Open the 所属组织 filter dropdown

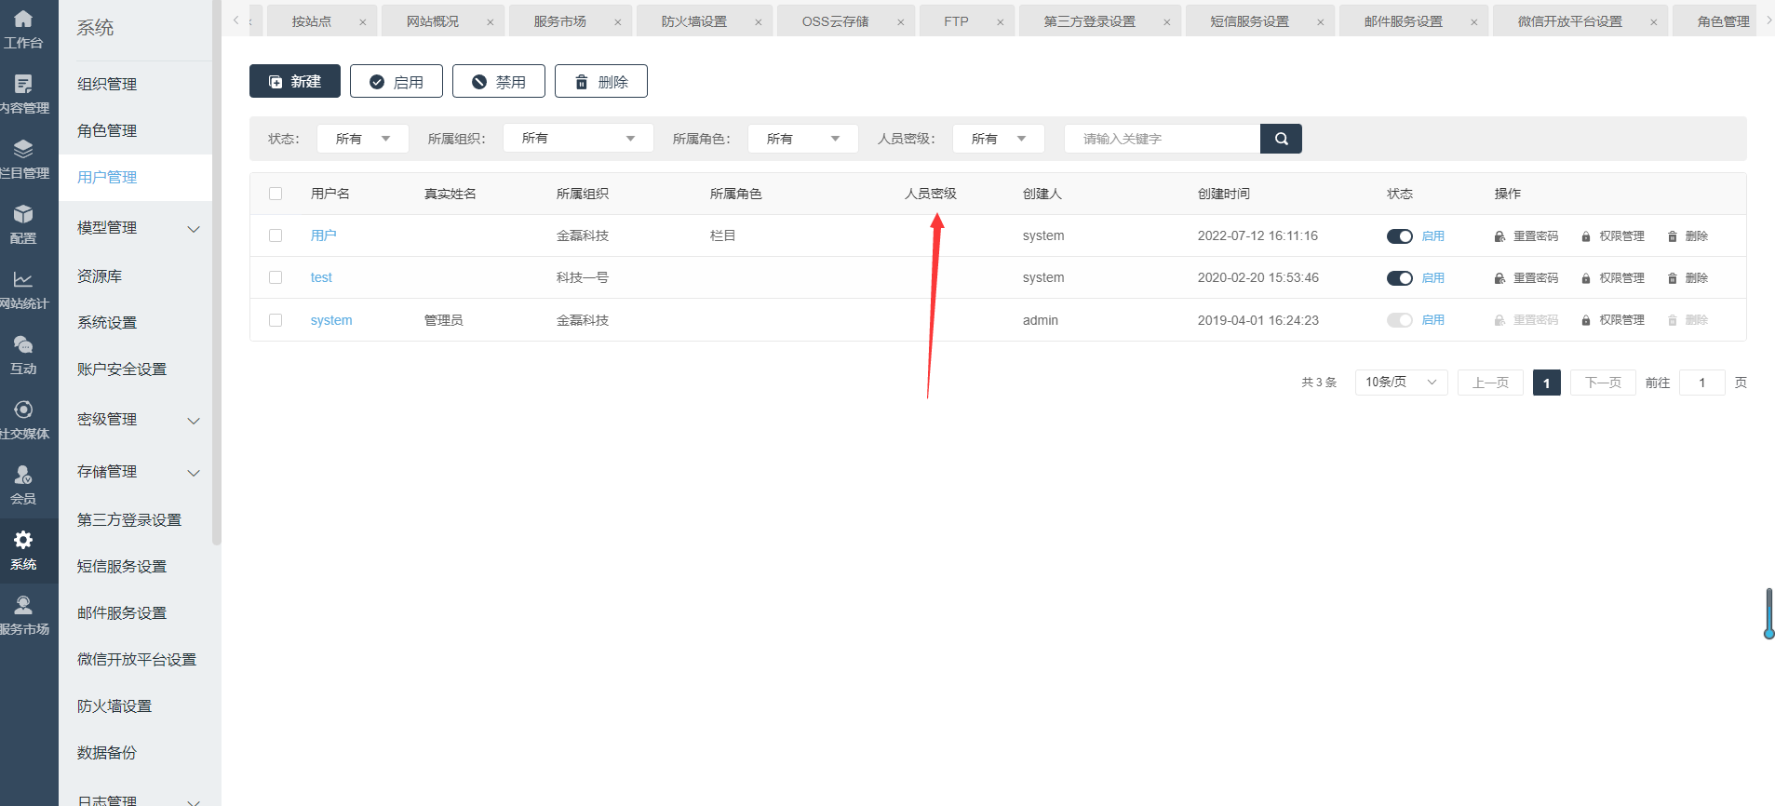point(578,139)
